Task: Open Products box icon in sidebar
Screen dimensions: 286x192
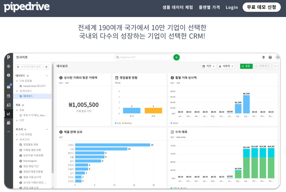Action: click(8, 123)
